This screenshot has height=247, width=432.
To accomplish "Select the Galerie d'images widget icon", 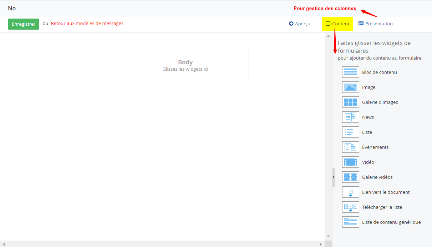I will point(350,102).
